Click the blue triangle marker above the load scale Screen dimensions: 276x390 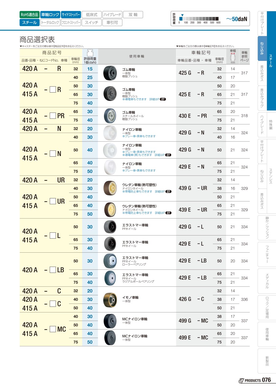(x=182, y=15)
